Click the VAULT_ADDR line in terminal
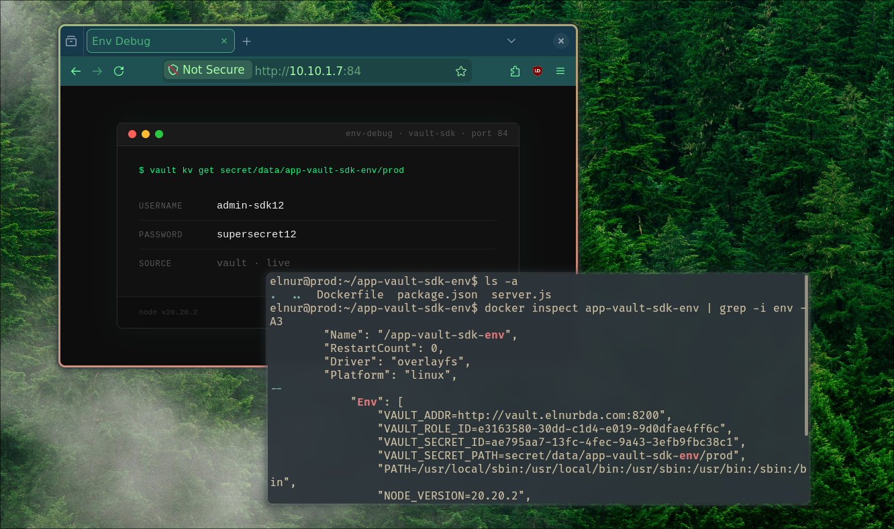 coord(525,416)
